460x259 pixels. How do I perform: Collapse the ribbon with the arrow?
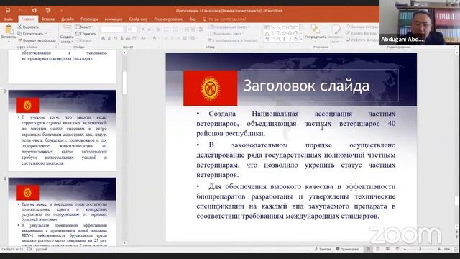click(x=455, y=47)
